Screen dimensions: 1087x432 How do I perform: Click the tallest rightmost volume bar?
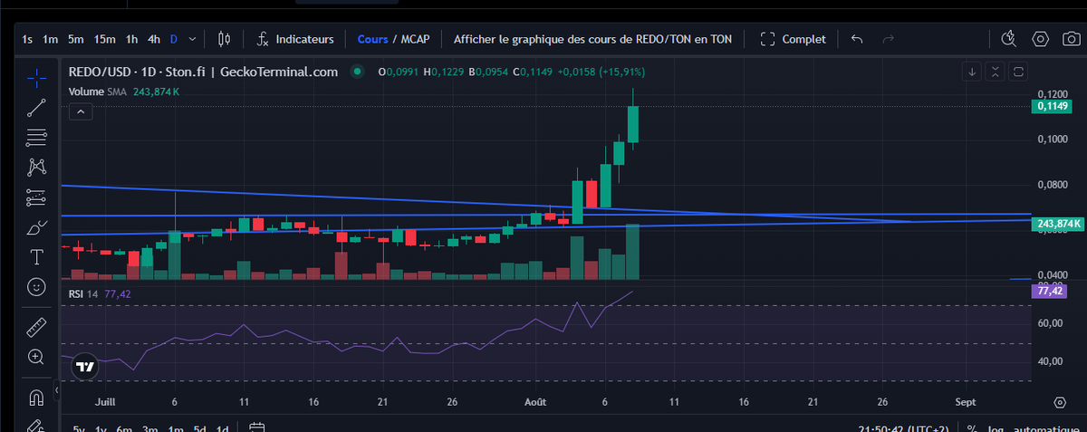[632, 252]
